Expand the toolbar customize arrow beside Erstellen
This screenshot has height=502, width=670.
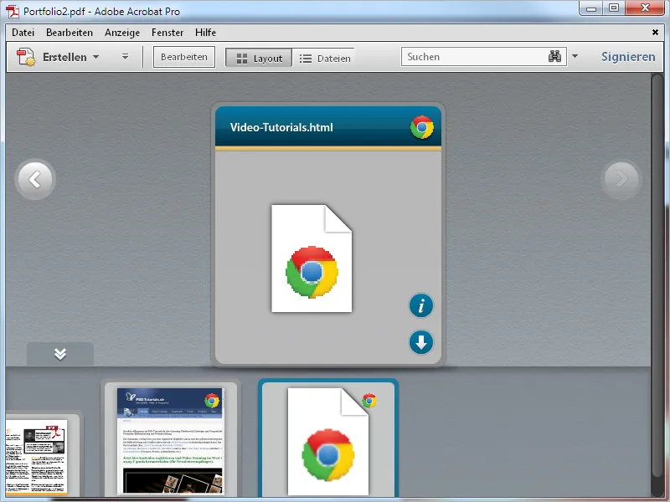tap(125, 57)
